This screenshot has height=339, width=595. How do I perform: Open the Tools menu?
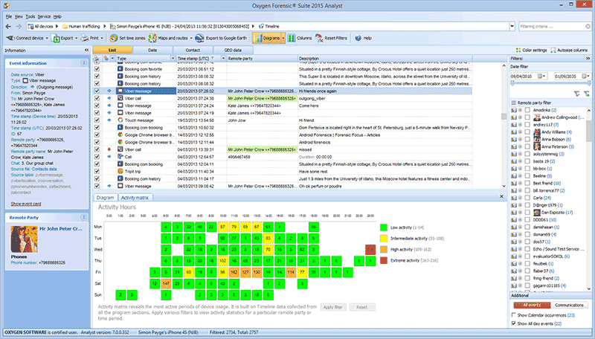pyautogui.click(x=30, y=16)
